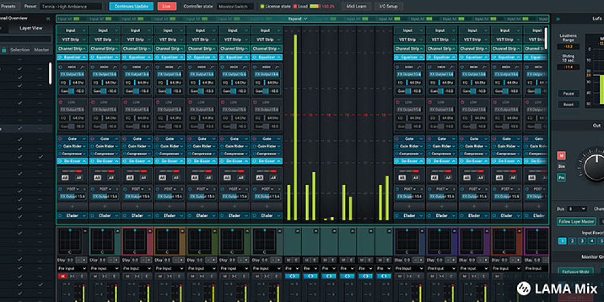Viewport: 604px width, 302px height.
Task: Click the M button under first center meter
Action: pos(288,260)
